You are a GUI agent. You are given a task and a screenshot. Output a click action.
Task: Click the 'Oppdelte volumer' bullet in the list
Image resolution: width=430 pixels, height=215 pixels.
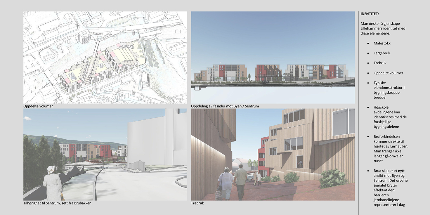(388, 73)
